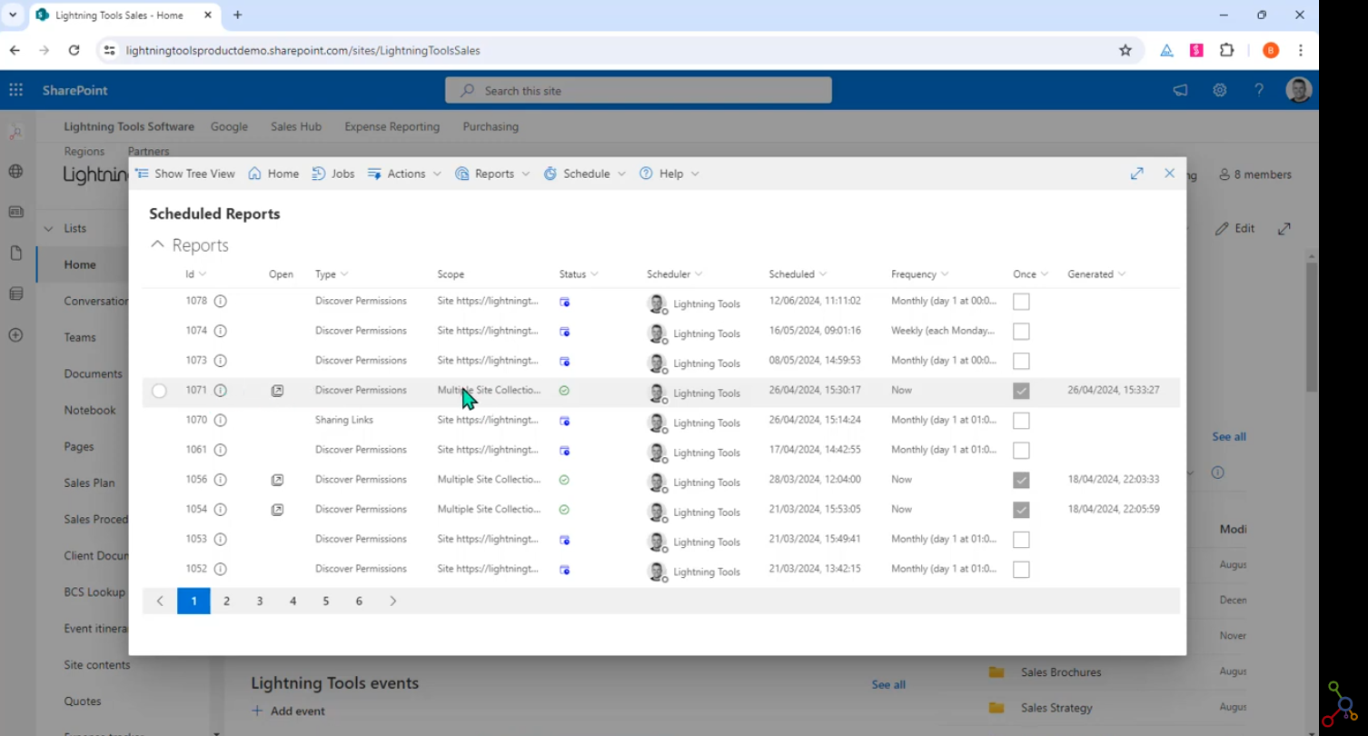The width and height of the screenshot is (1368, 736).
Task: Open Frequency column header dropdown
Action: tap(945, 274)
